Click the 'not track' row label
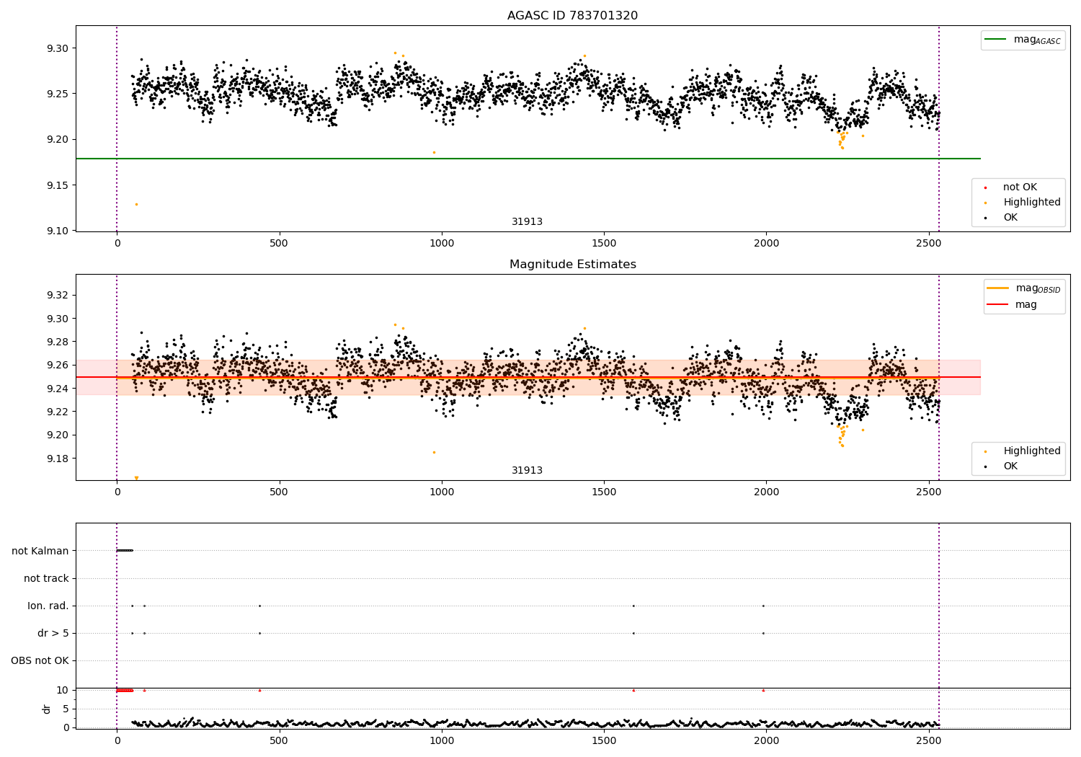 tap(46, 578)
